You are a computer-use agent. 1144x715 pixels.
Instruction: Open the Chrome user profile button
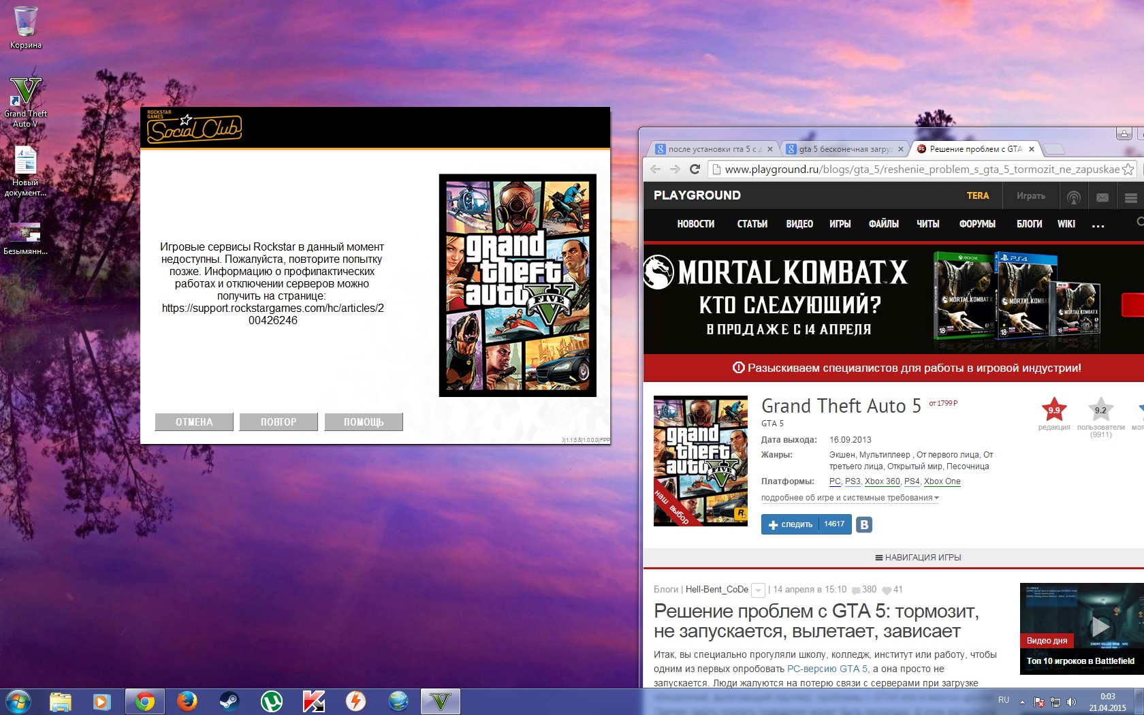(x=1124, y=133)
